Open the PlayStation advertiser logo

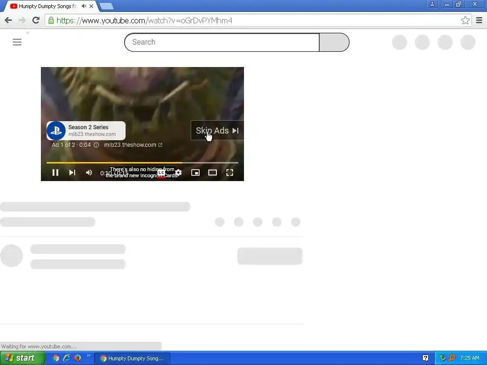pos(56,131)
